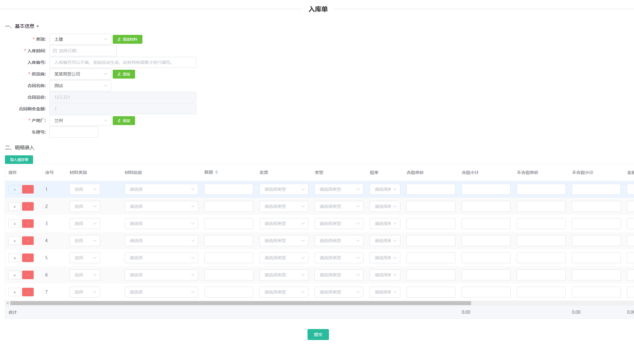Click 含税单价 input in row 6
The width and height of the screenshot is (634, 344).
tap(431, 275)
